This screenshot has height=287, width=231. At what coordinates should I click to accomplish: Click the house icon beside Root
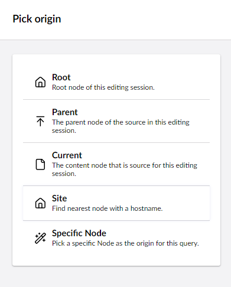point(40,82)
